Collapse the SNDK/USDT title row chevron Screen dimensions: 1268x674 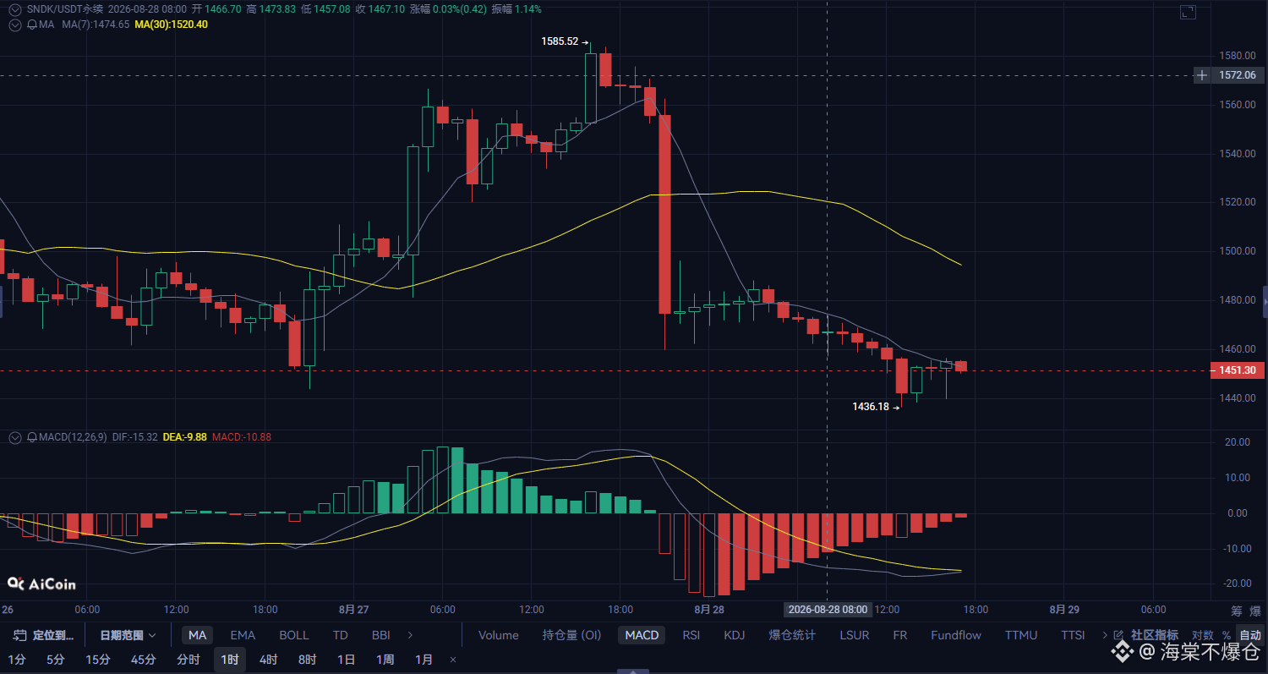14,9
